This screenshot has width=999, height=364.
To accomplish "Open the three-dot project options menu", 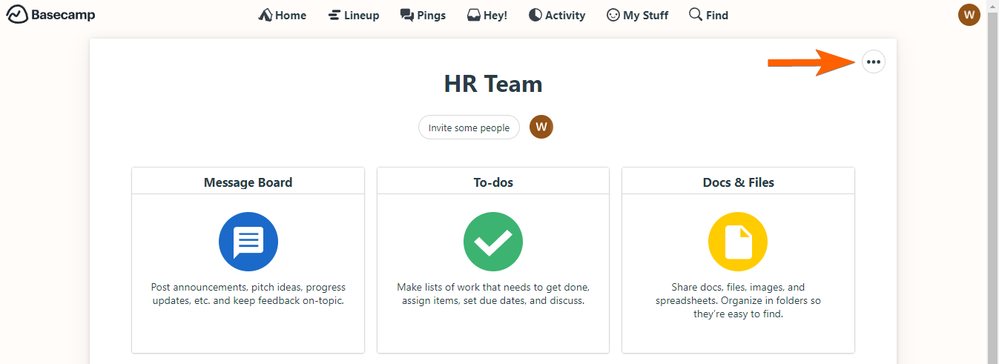I will pyautogui.click(x=874, y=62).
